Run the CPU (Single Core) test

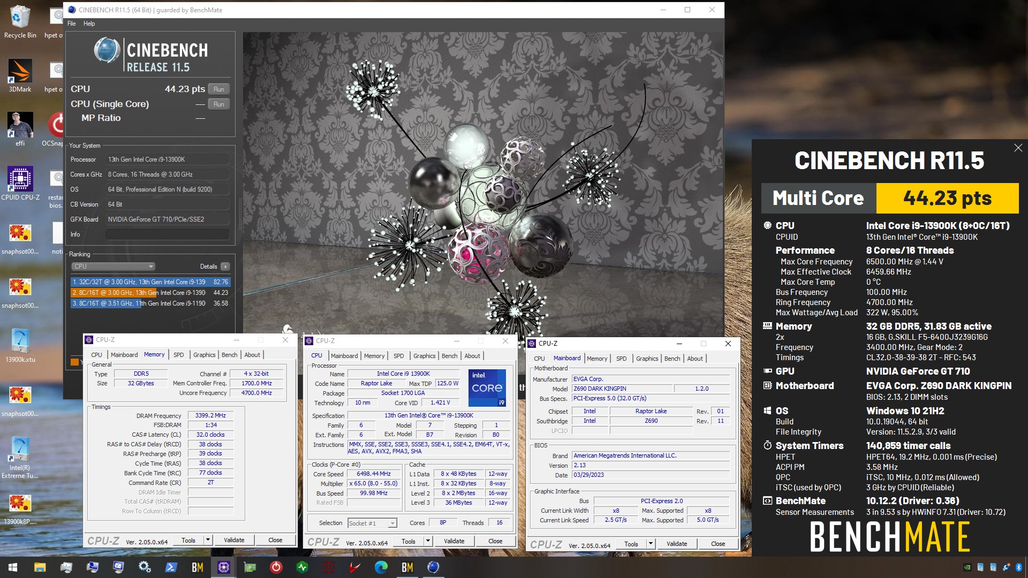tap(219, 104)
